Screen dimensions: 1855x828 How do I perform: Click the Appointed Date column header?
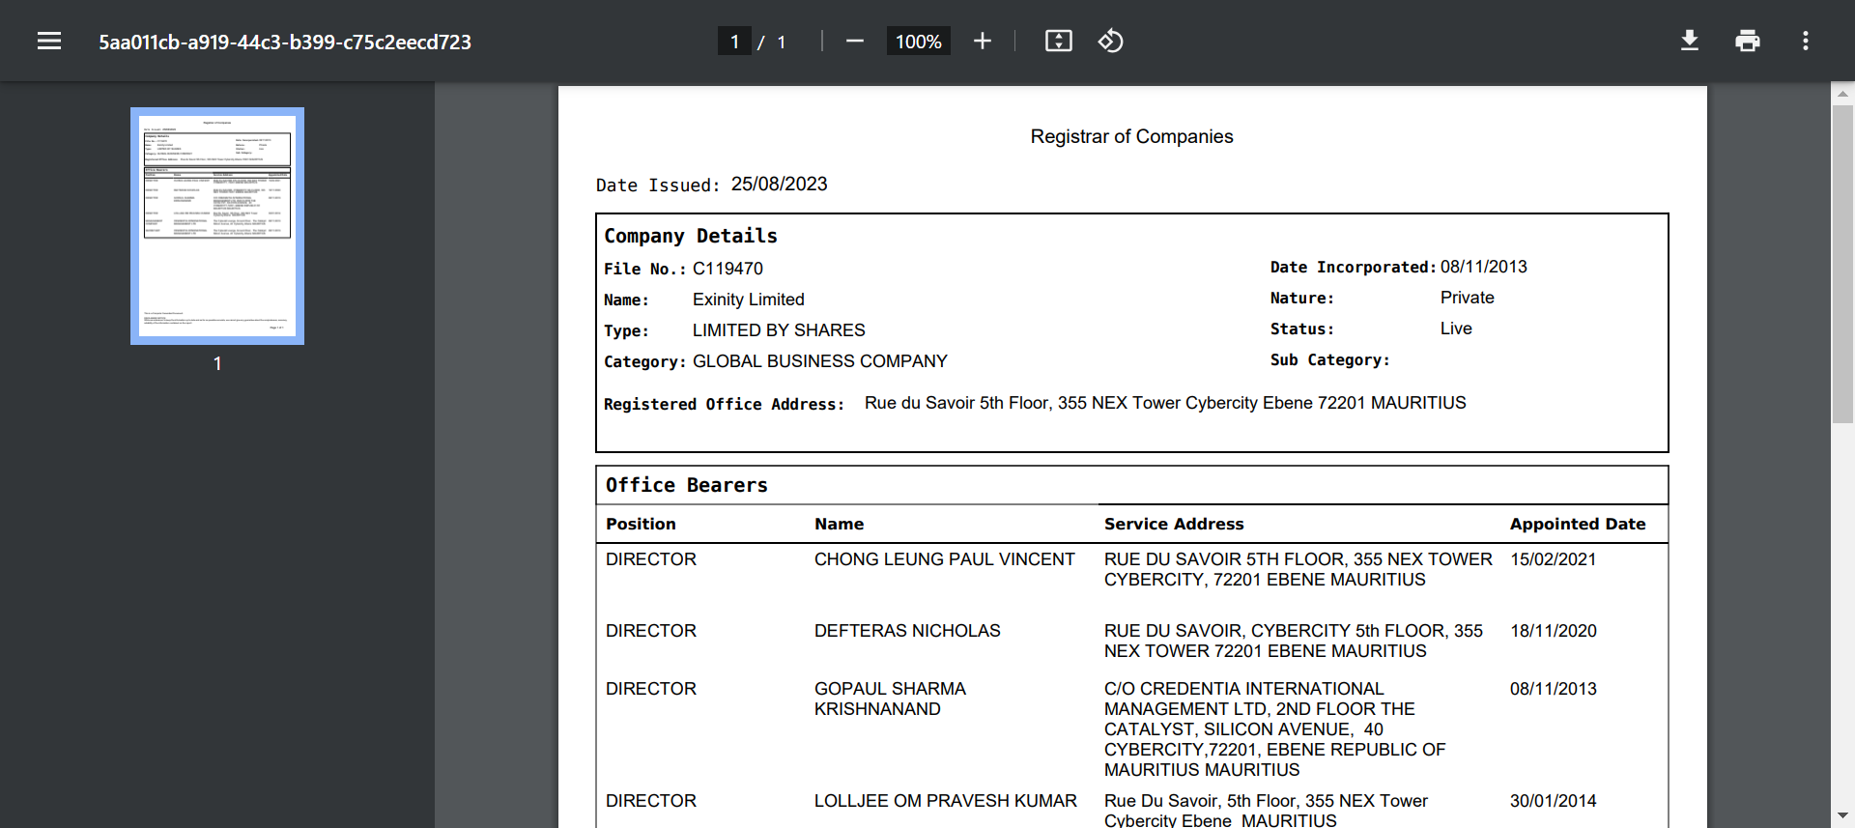tap(1578, 524)
